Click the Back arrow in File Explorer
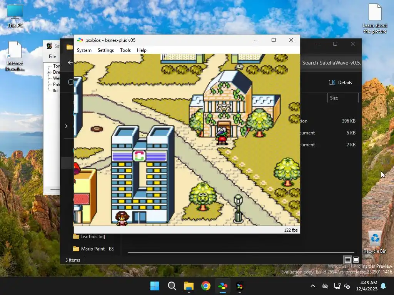The image size is (394, 295). [x=70, y=63]
